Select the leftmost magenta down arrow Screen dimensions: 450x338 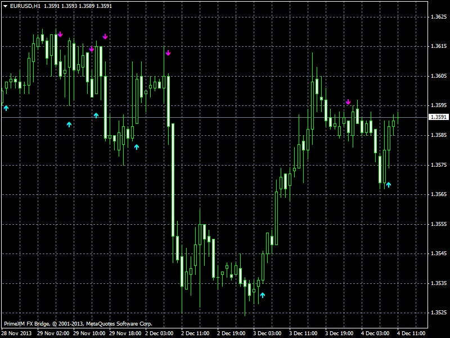tap(60, 34)
